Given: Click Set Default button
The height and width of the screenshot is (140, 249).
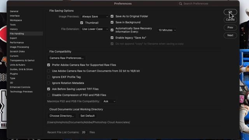Looking at the screenshot, I should pos(88,116).
